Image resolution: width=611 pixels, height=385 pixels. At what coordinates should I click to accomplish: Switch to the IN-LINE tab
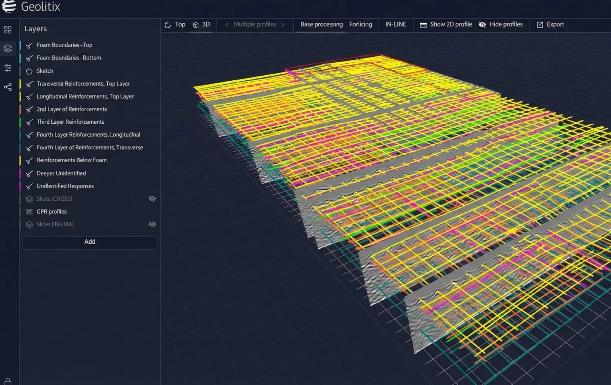click(x=395, y=24)
